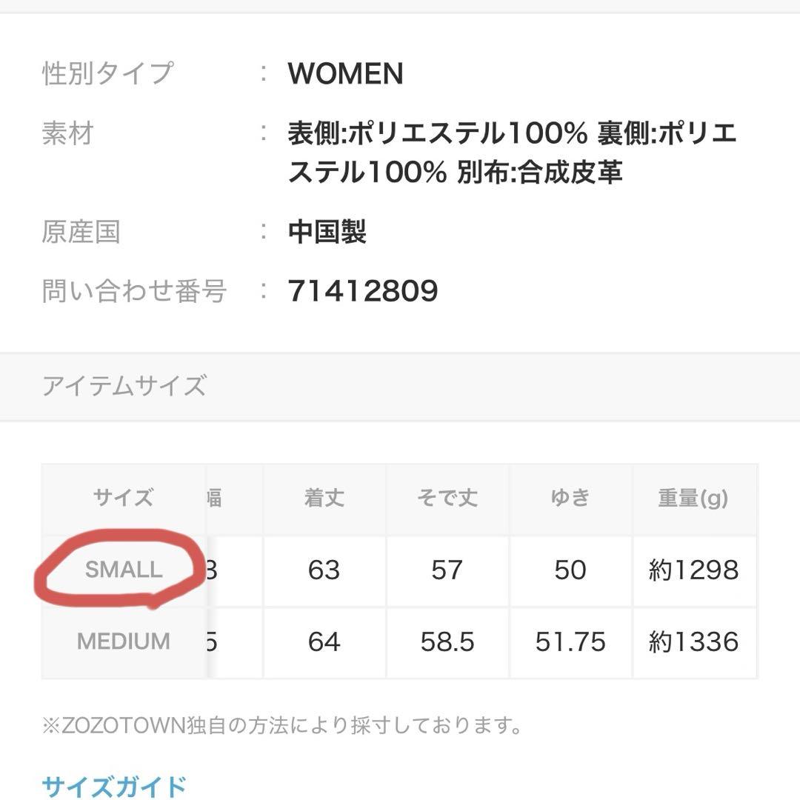
Task: Select the SMALL size row header
Action: point(124,570)
